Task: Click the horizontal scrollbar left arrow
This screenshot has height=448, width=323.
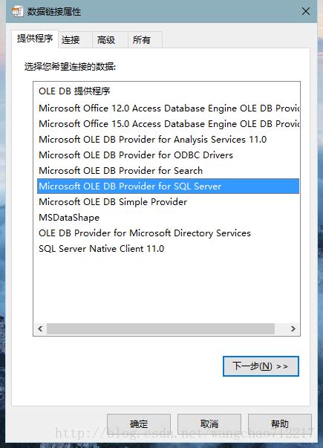Action: [40, 328]
